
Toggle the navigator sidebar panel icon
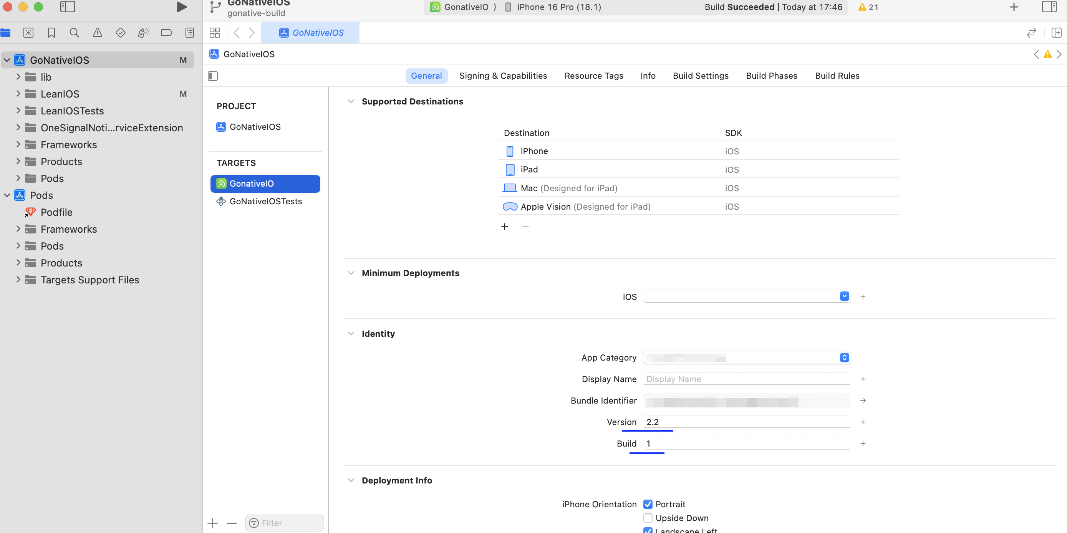tap(68, 7)
